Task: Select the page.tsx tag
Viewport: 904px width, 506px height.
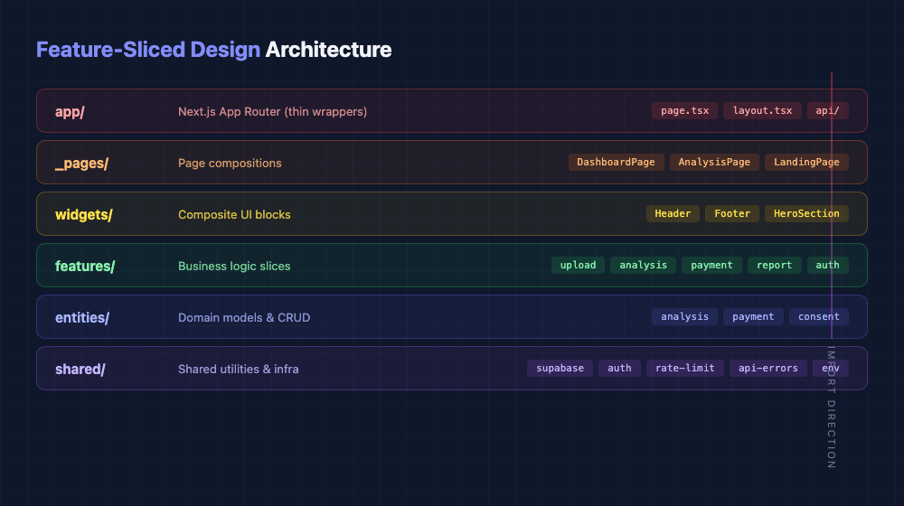Action: tap(684, 110)
